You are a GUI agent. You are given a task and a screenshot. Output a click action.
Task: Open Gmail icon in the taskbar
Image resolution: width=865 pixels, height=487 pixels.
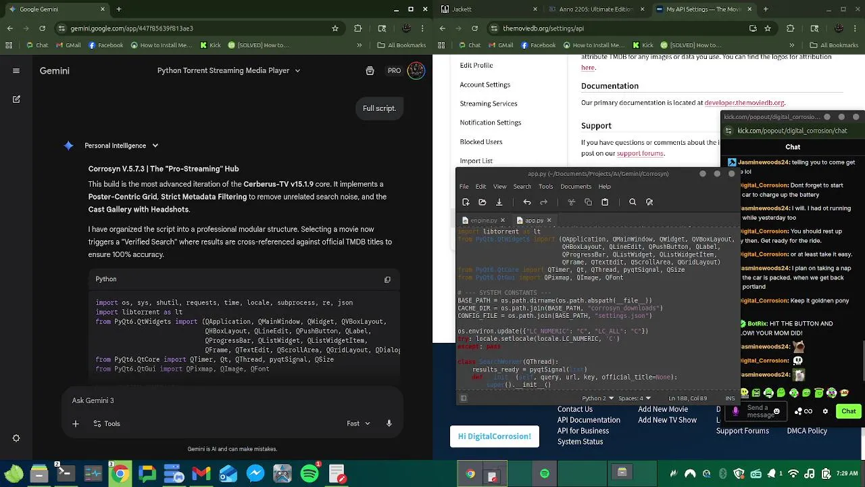pos(201,473)
